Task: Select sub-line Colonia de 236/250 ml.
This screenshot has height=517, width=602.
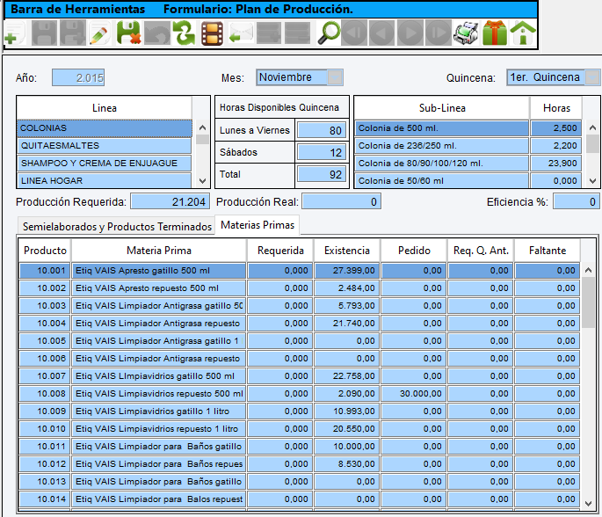Action: pyautogui.click(x=441, y=146)
